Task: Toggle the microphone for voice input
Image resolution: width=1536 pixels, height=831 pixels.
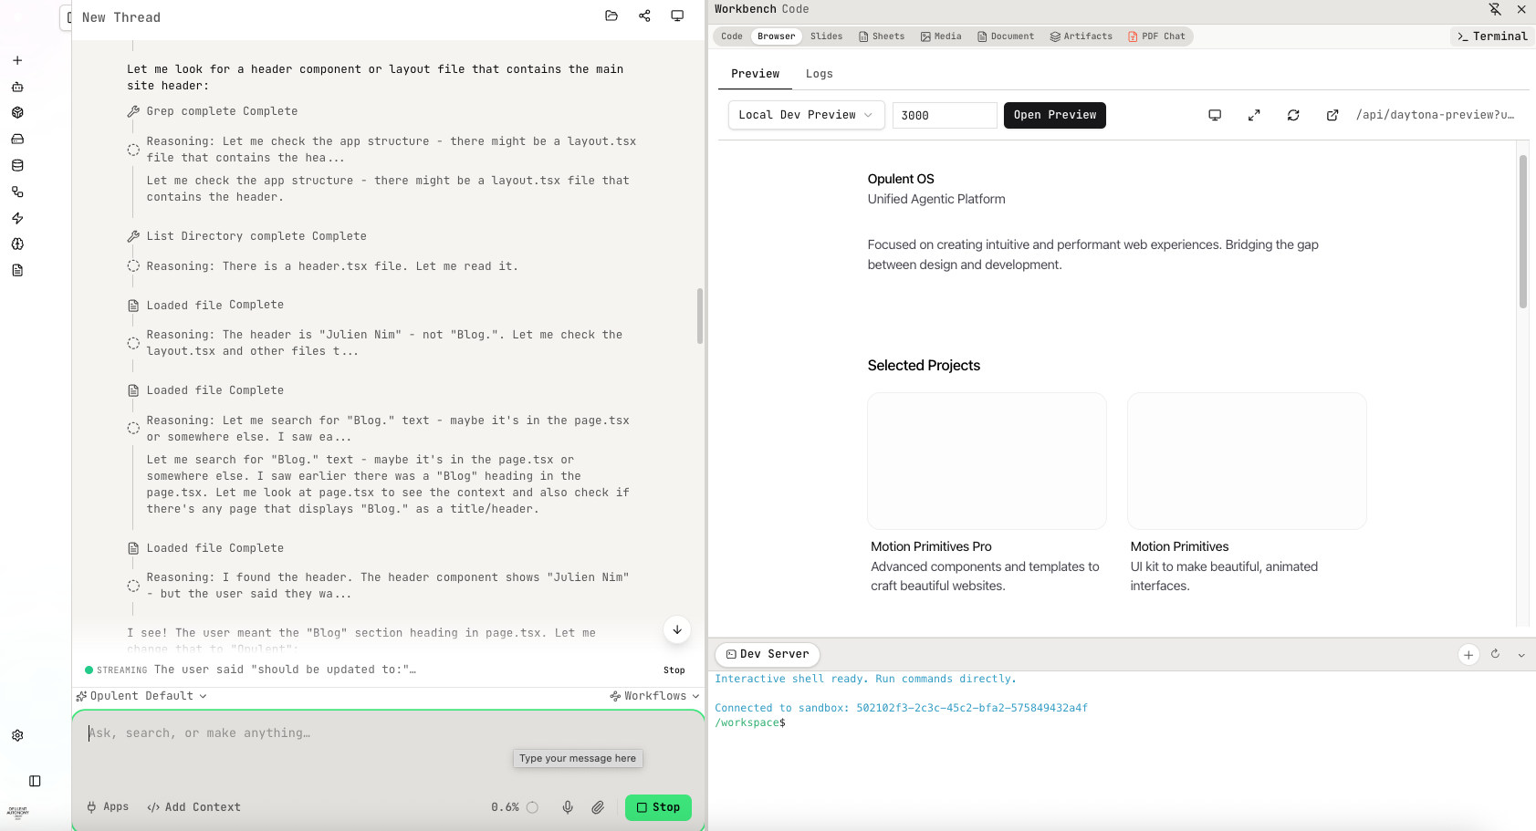Action: coord(568,807)
